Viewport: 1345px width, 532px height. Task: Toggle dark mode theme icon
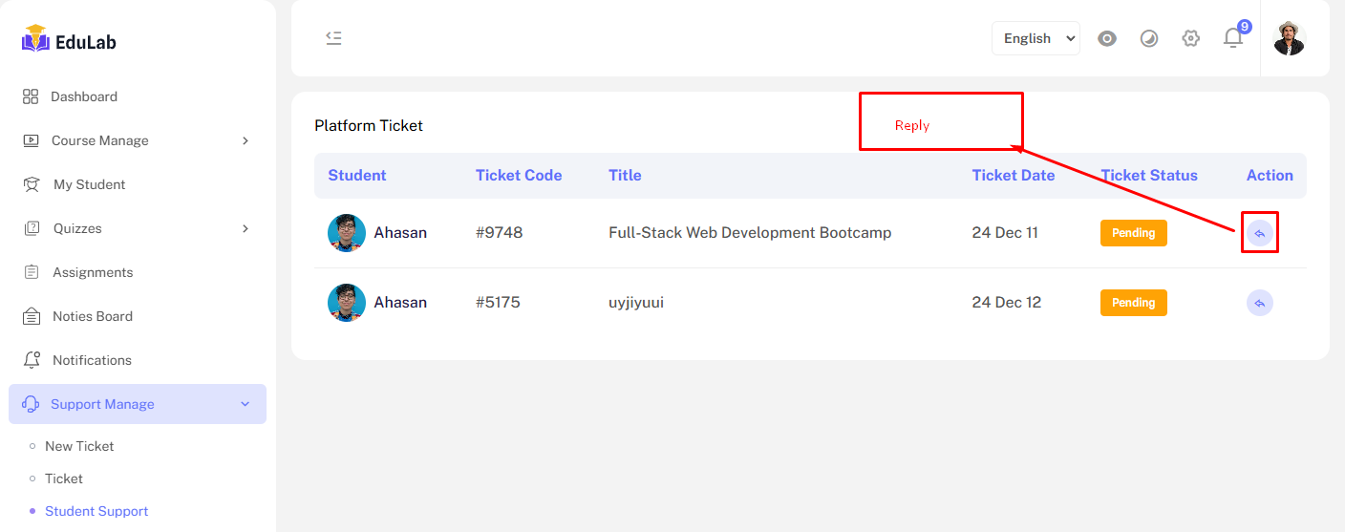[1149, 38]
